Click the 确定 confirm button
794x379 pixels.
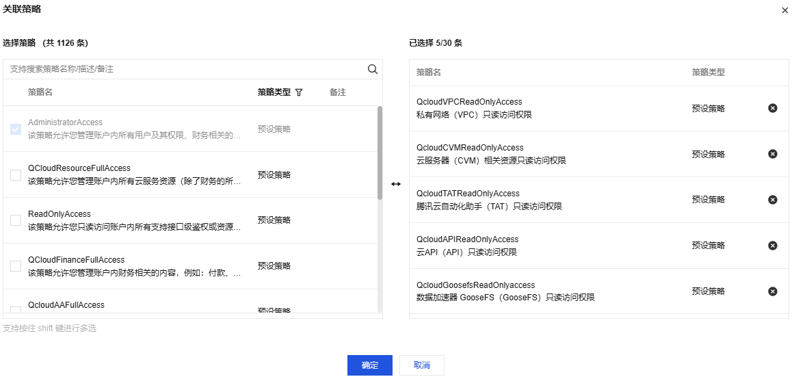pyautogui.click(x=370, y=365)
